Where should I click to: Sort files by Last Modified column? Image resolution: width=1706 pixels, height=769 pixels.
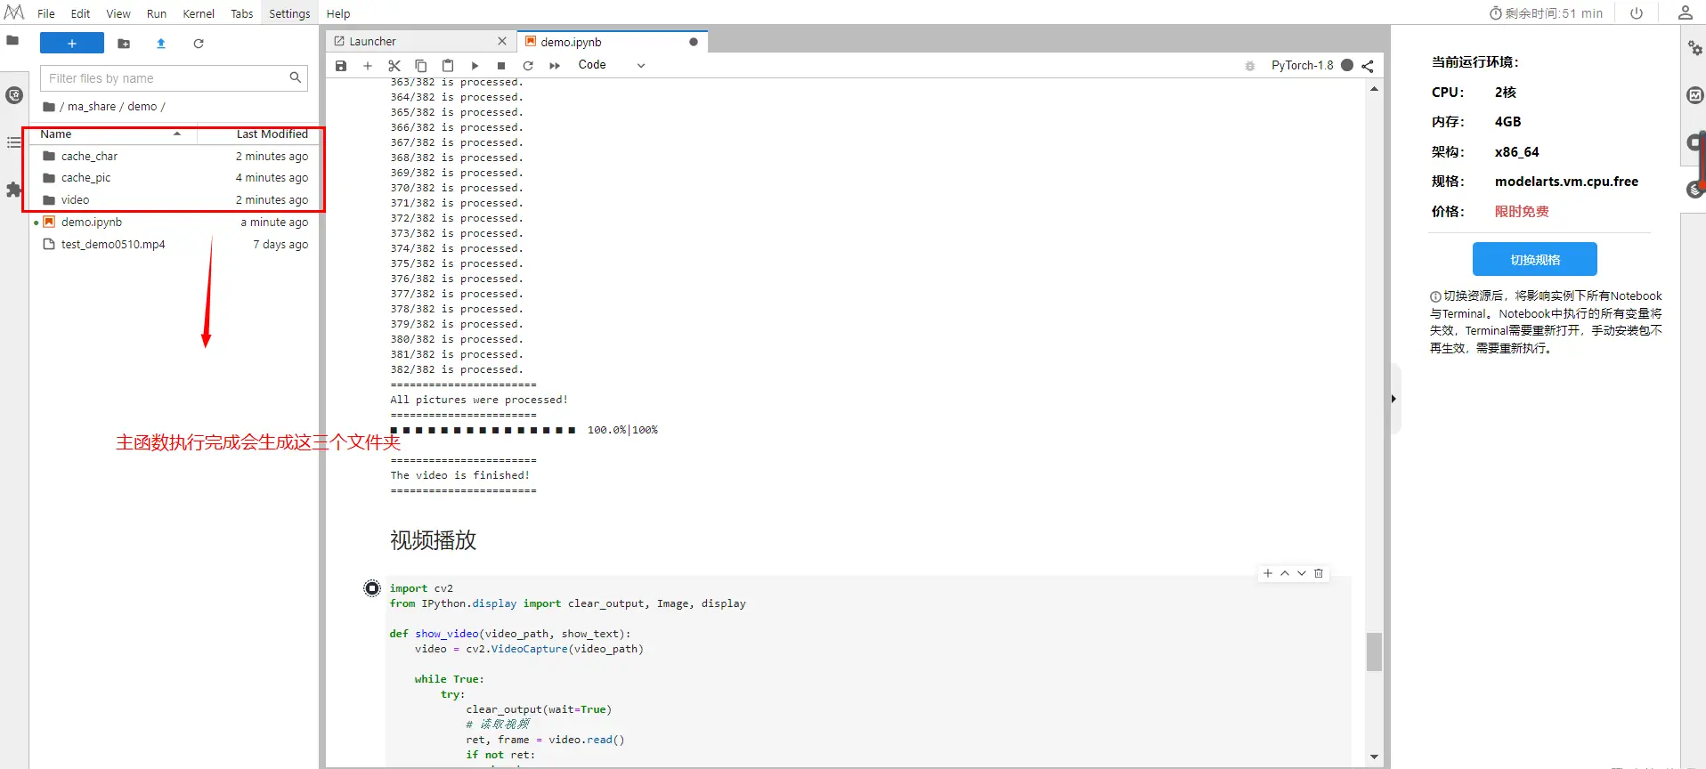[x=256, y=134]
